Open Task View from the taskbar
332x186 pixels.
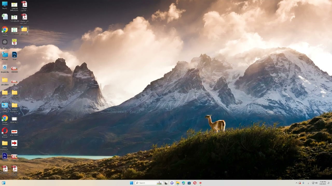[x=166, y=183]
